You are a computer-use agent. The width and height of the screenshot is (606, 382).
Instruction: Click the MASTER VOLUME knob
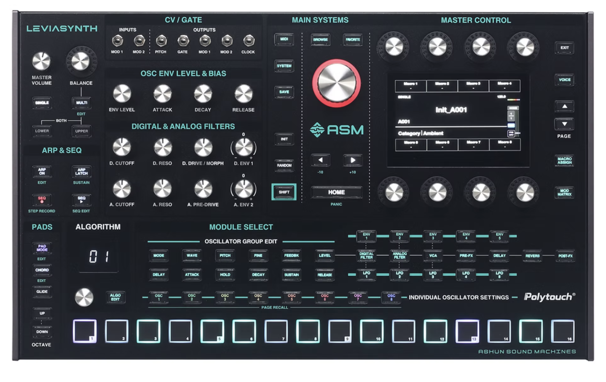point(41,61)
